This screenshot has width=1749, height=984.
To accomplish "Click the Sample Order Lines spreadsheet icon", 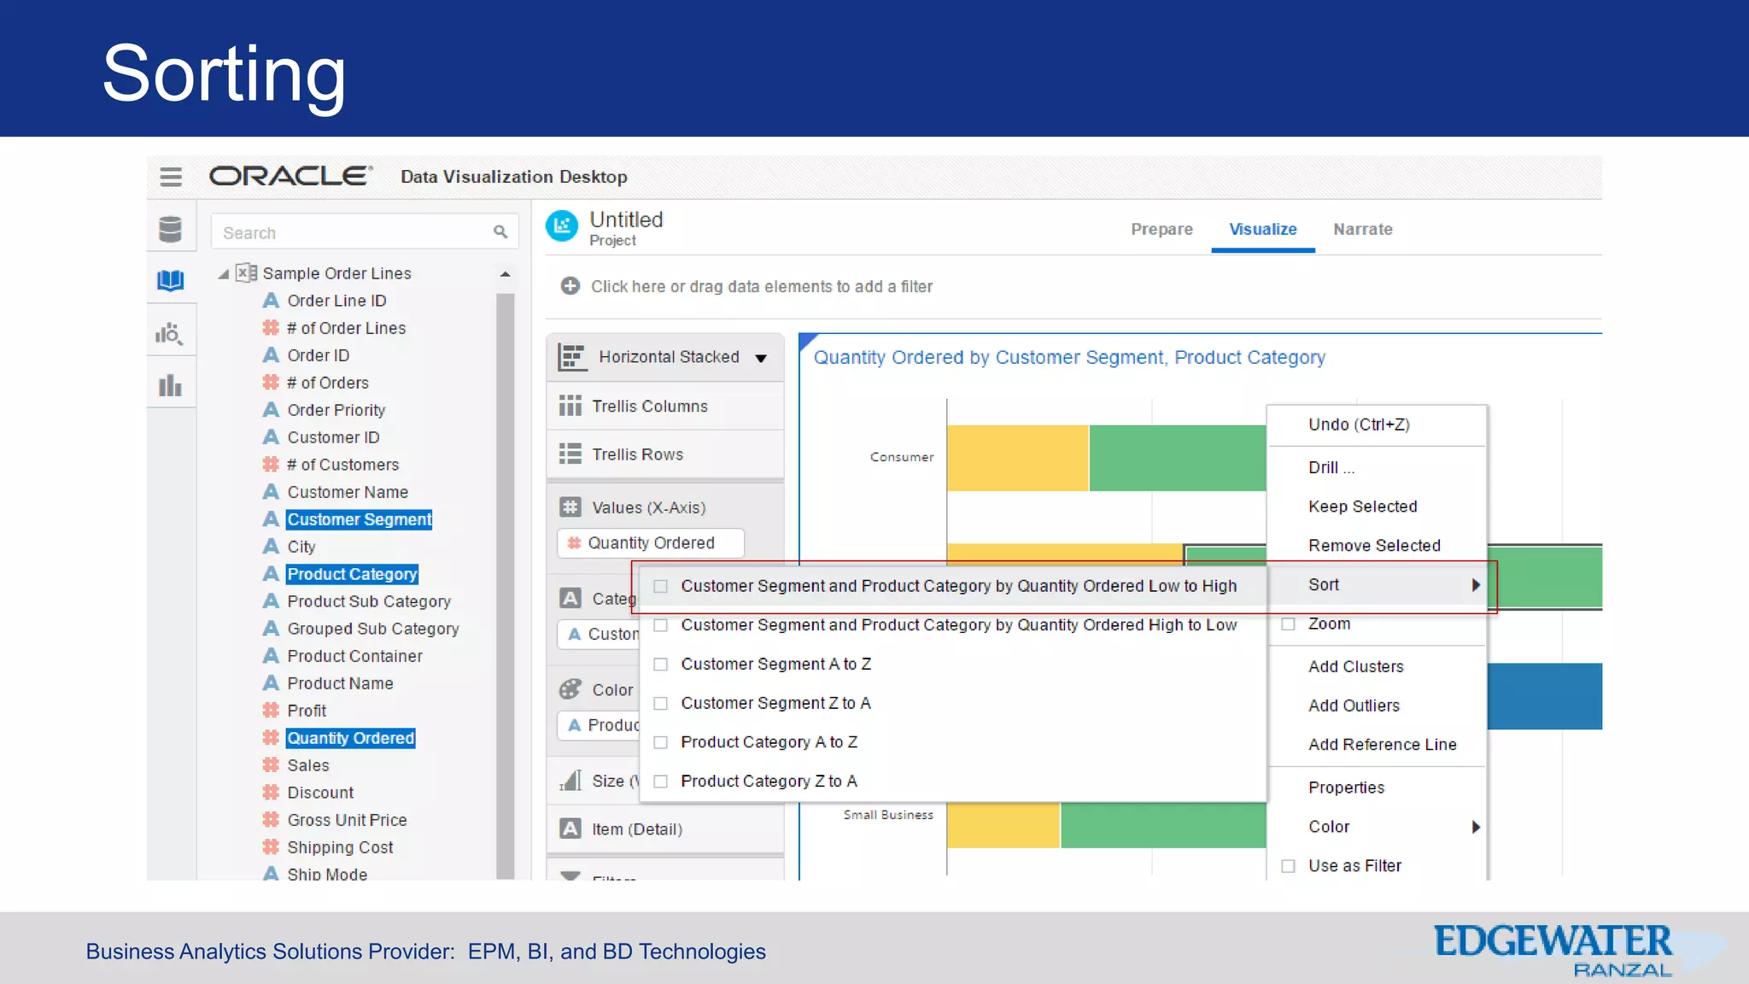I will pos(246,272).
